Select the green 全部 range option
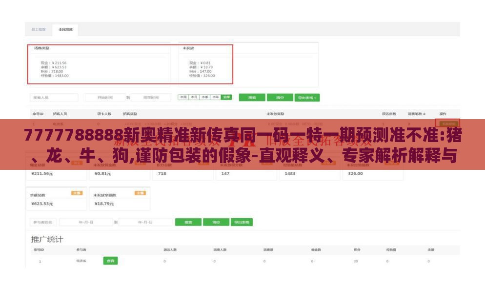This screenshot has height=289, width=485. coord(226,97)
